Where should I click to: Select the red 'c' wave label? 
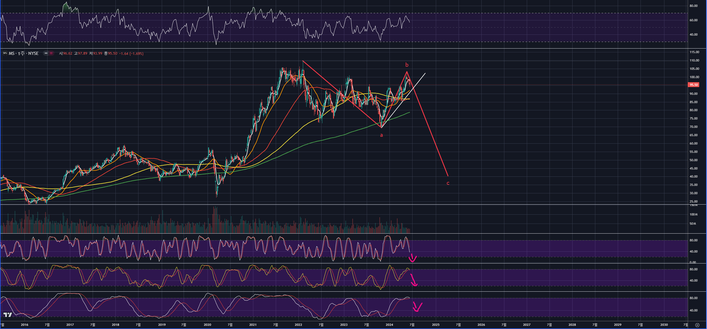pyautogui.click(x=448, y=183)
